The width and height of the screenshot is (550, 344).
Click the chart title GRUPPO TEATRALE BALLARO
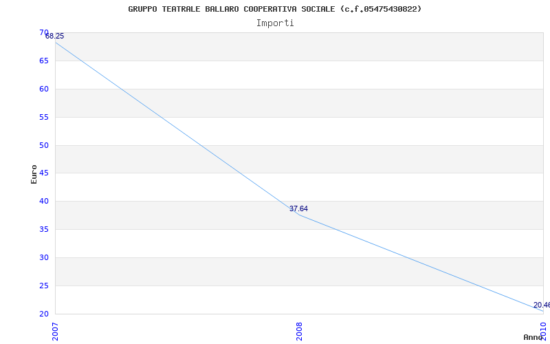point(274,9)
